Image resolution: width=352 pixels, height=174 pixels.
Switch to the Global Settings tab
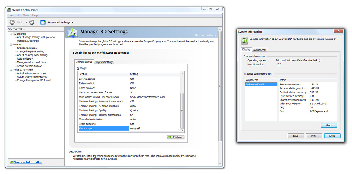coord(84,61)
